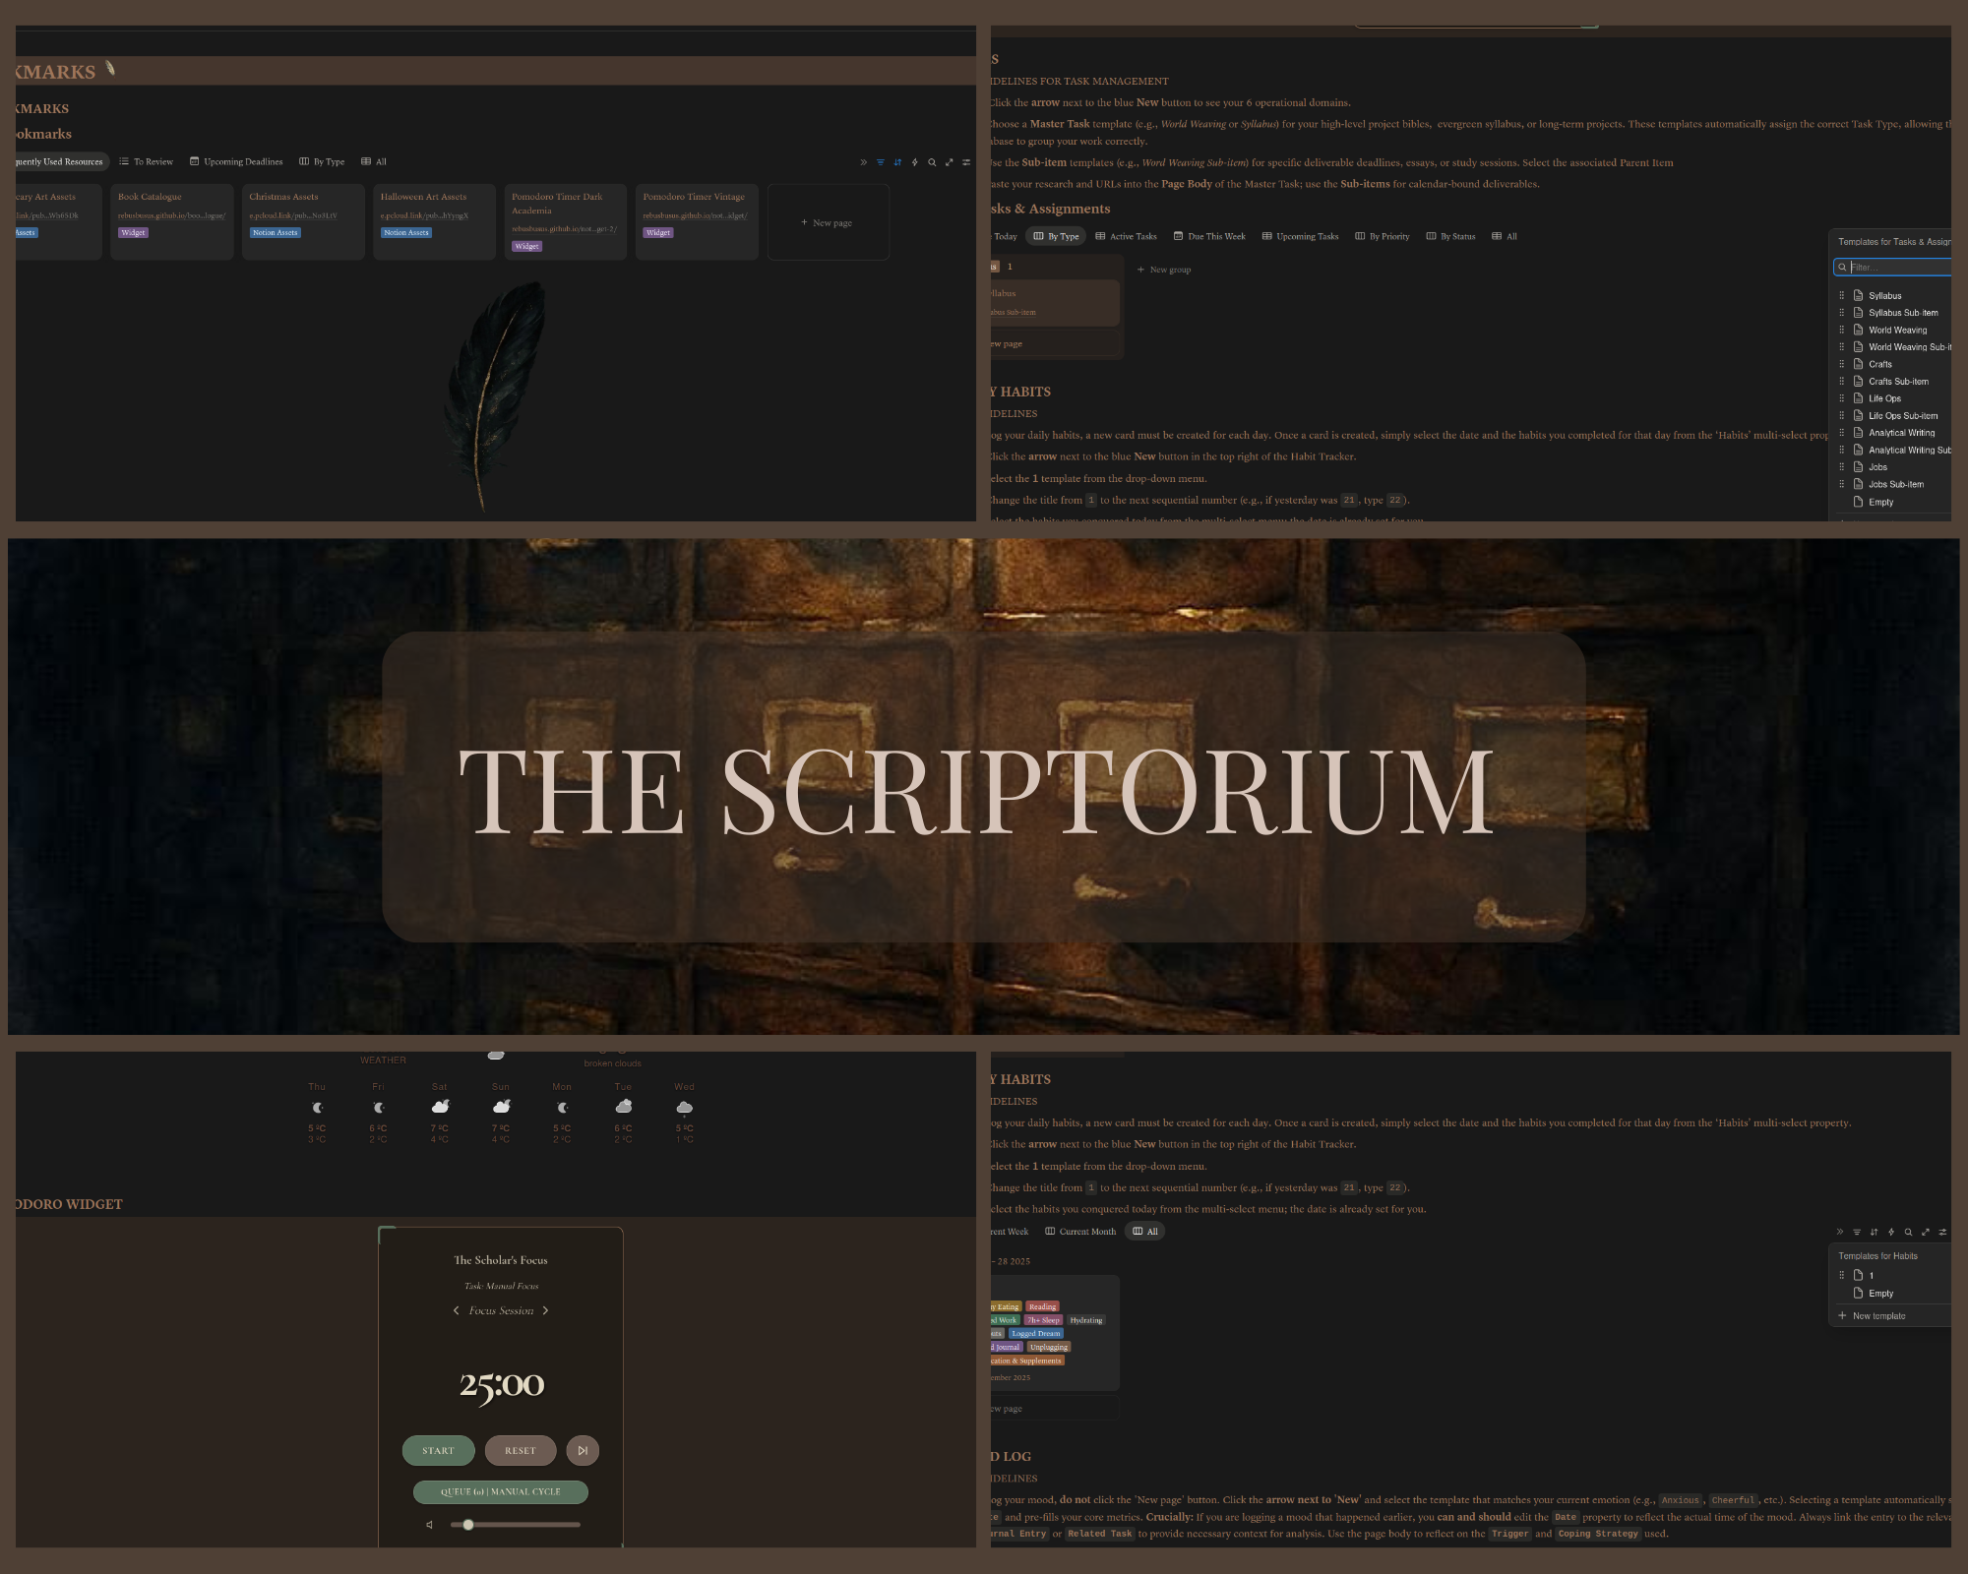The width and height of the screenshot is (1968, 1574).
Task: Choose the Analytical Writing template
Action: 1901,433
